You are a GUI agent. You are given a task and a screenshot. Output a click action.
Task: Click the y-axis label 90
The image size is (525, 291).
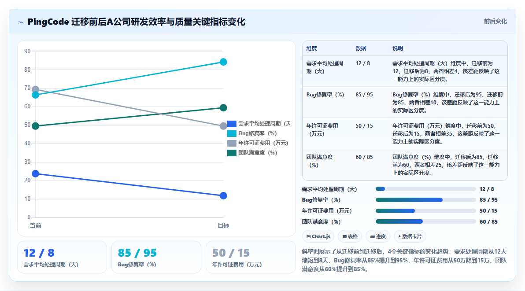pyautogui.click(x=27, y=52)
